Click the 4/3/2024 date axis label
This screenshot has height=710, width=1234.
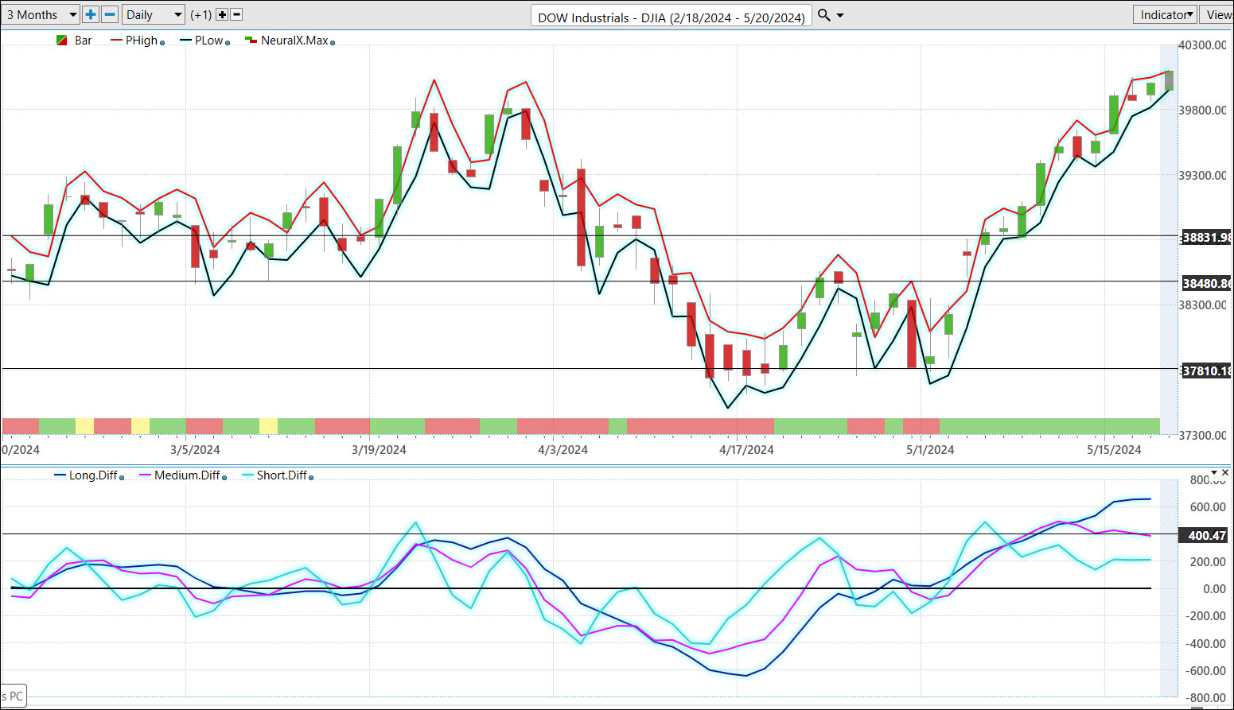(x=563, y=450)
